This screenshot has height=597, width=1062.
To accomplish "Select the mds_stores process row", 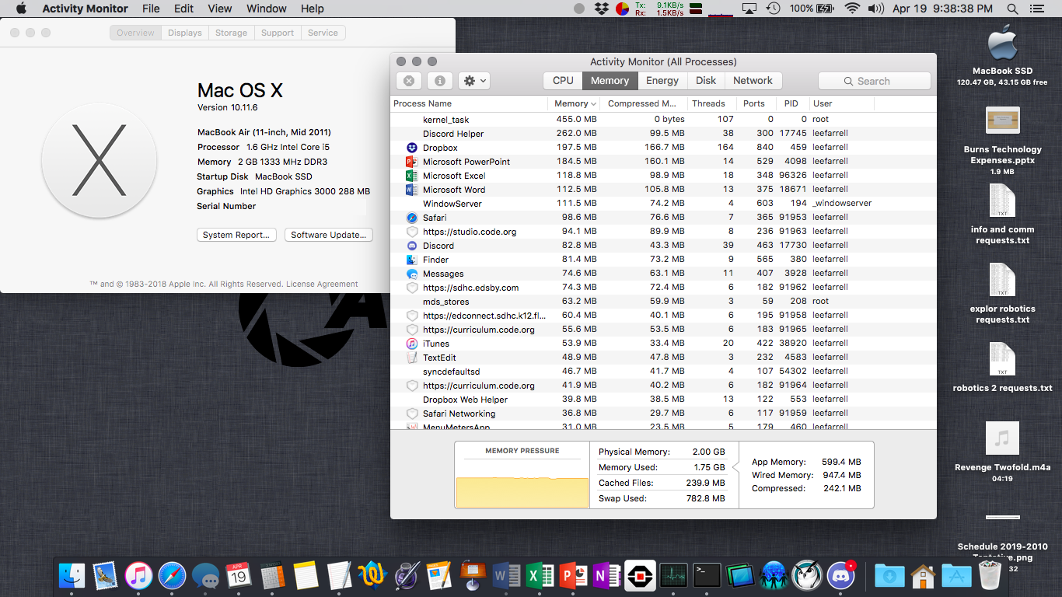I will click(x=663, y=302).
